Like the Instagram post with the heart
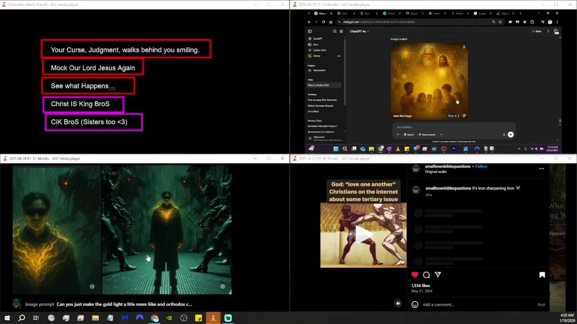This screenshot has height=324, width=577. pyautogui.click(x=415, y=274)
